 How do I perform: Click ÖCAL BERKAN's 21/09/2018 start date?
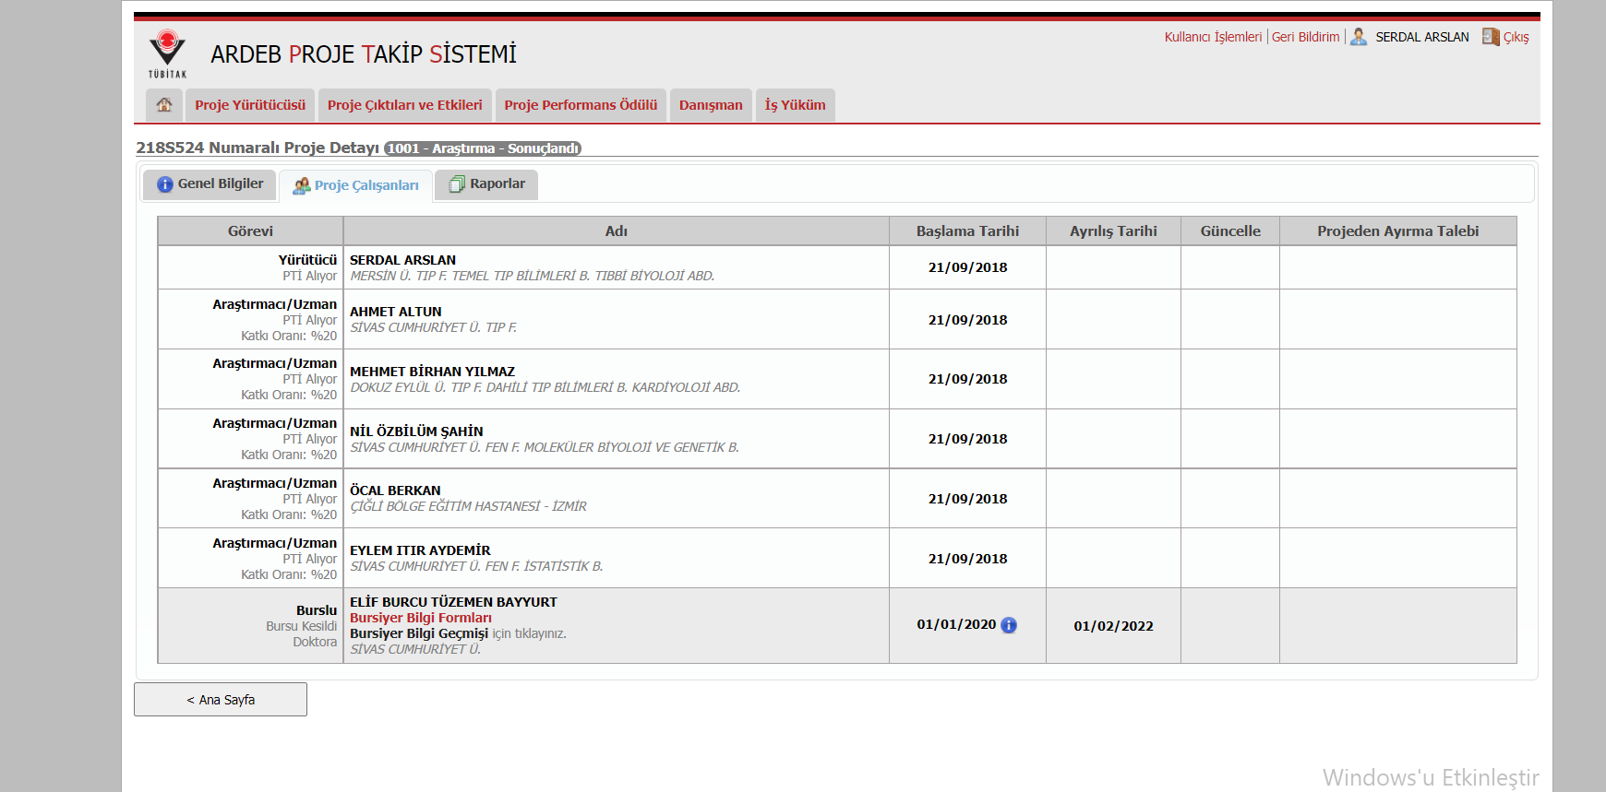click(x=967, y=499)
